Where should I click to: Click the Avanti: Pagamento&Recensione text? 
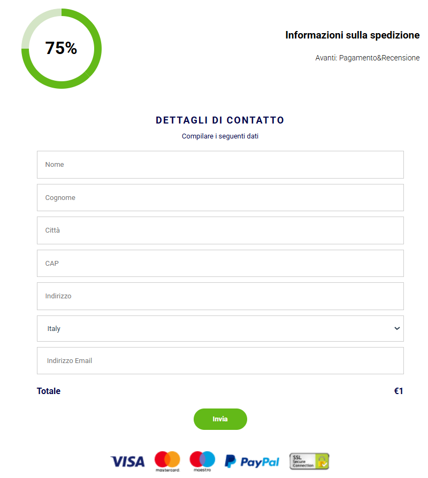point(368,58)
